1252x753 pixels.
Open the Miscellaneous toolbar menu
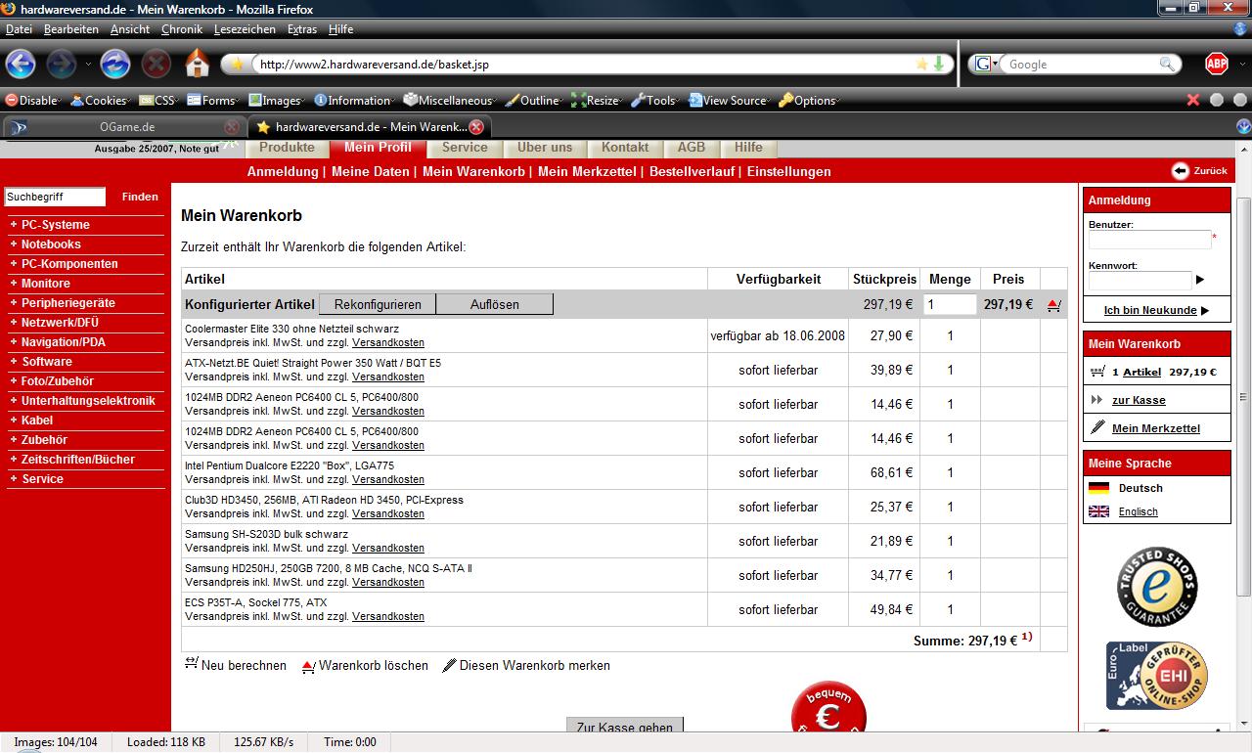coord(449,100)
